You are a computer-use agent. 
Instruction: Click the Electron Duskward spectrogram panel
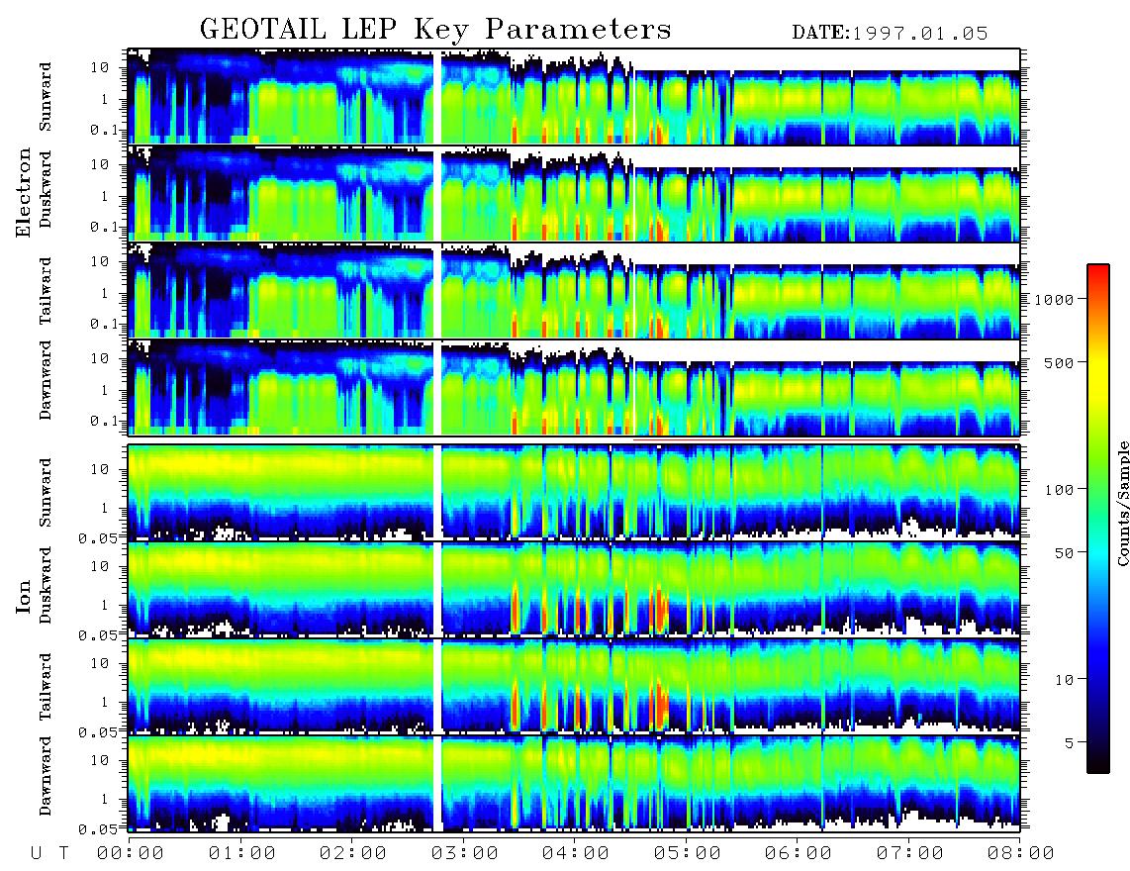click(x=574, y=193)
